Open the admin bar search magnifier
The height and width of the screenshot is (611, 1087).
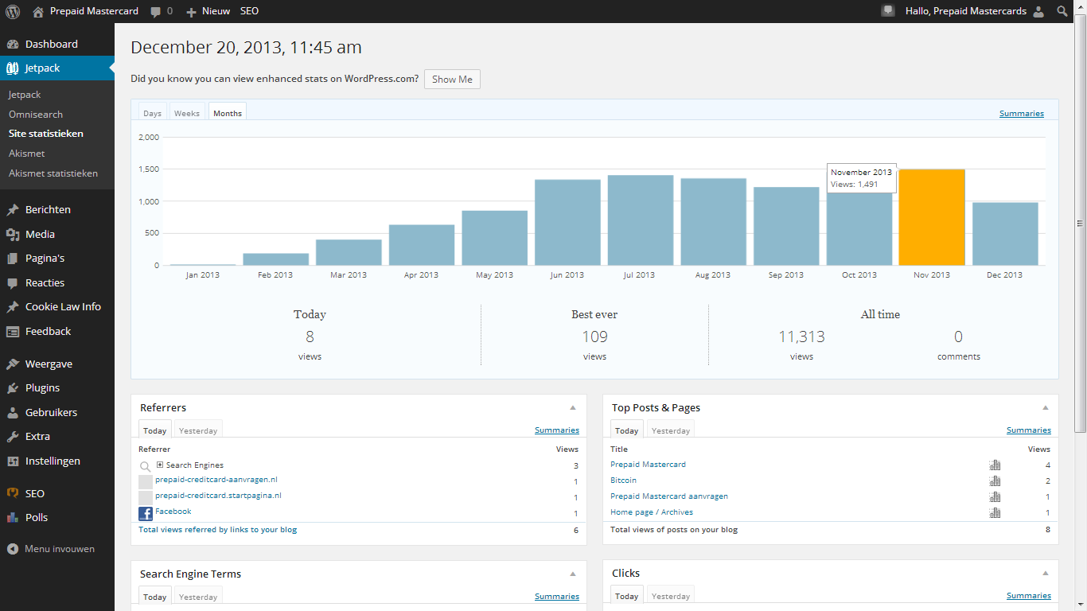pyautogui.click(x=1062, y=11)
